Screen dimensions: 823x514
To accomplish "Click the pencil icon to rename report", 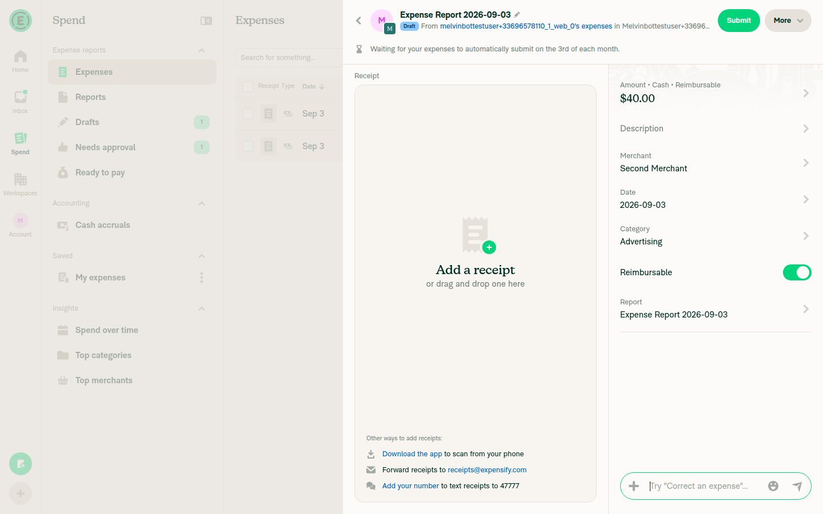I will pyautogui.click(x=517, y=15).
